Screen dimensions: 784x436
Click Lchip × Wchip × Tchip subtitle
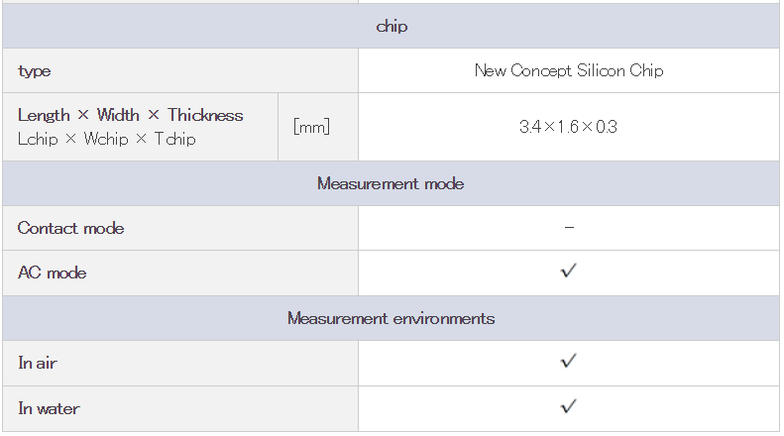click(106, 139)
